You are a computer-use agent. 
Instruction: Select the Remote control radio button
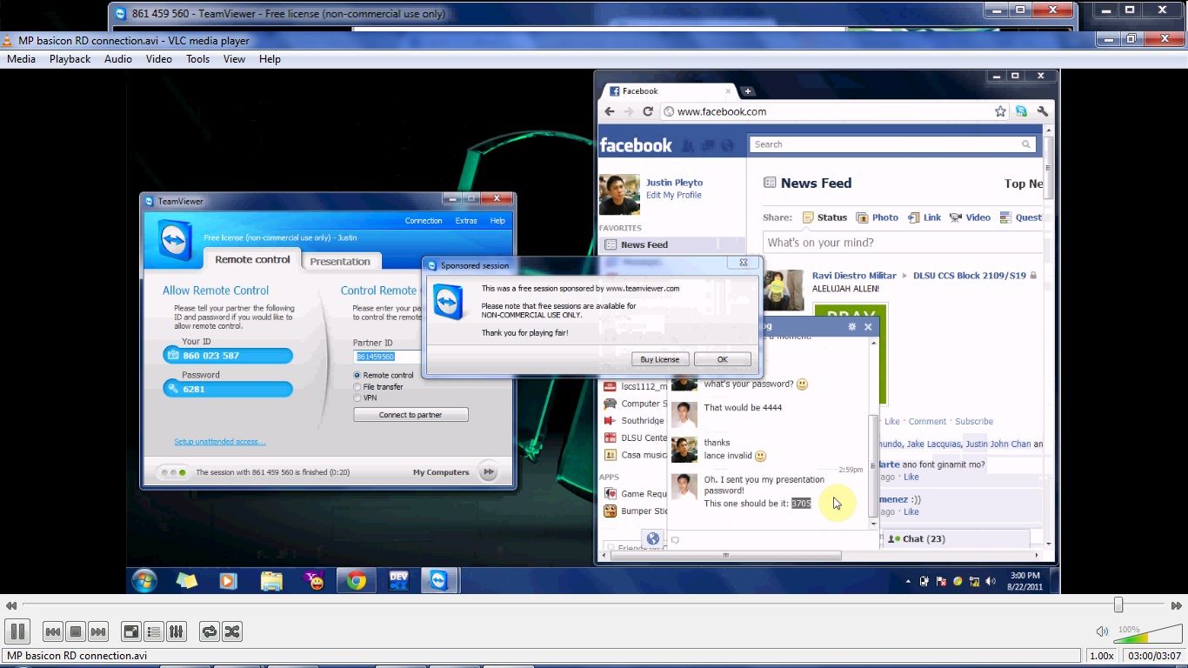coord(358,375)
